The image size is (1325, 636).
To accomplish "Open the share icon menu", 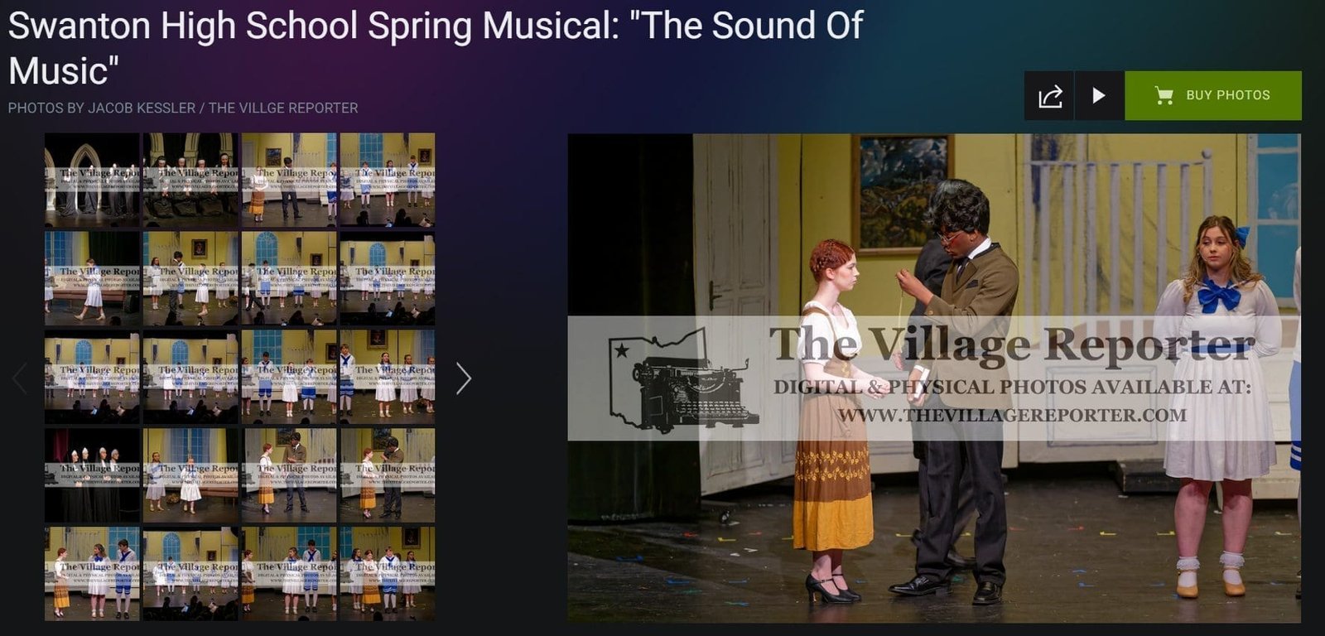I will click(x=1049, y=96).
